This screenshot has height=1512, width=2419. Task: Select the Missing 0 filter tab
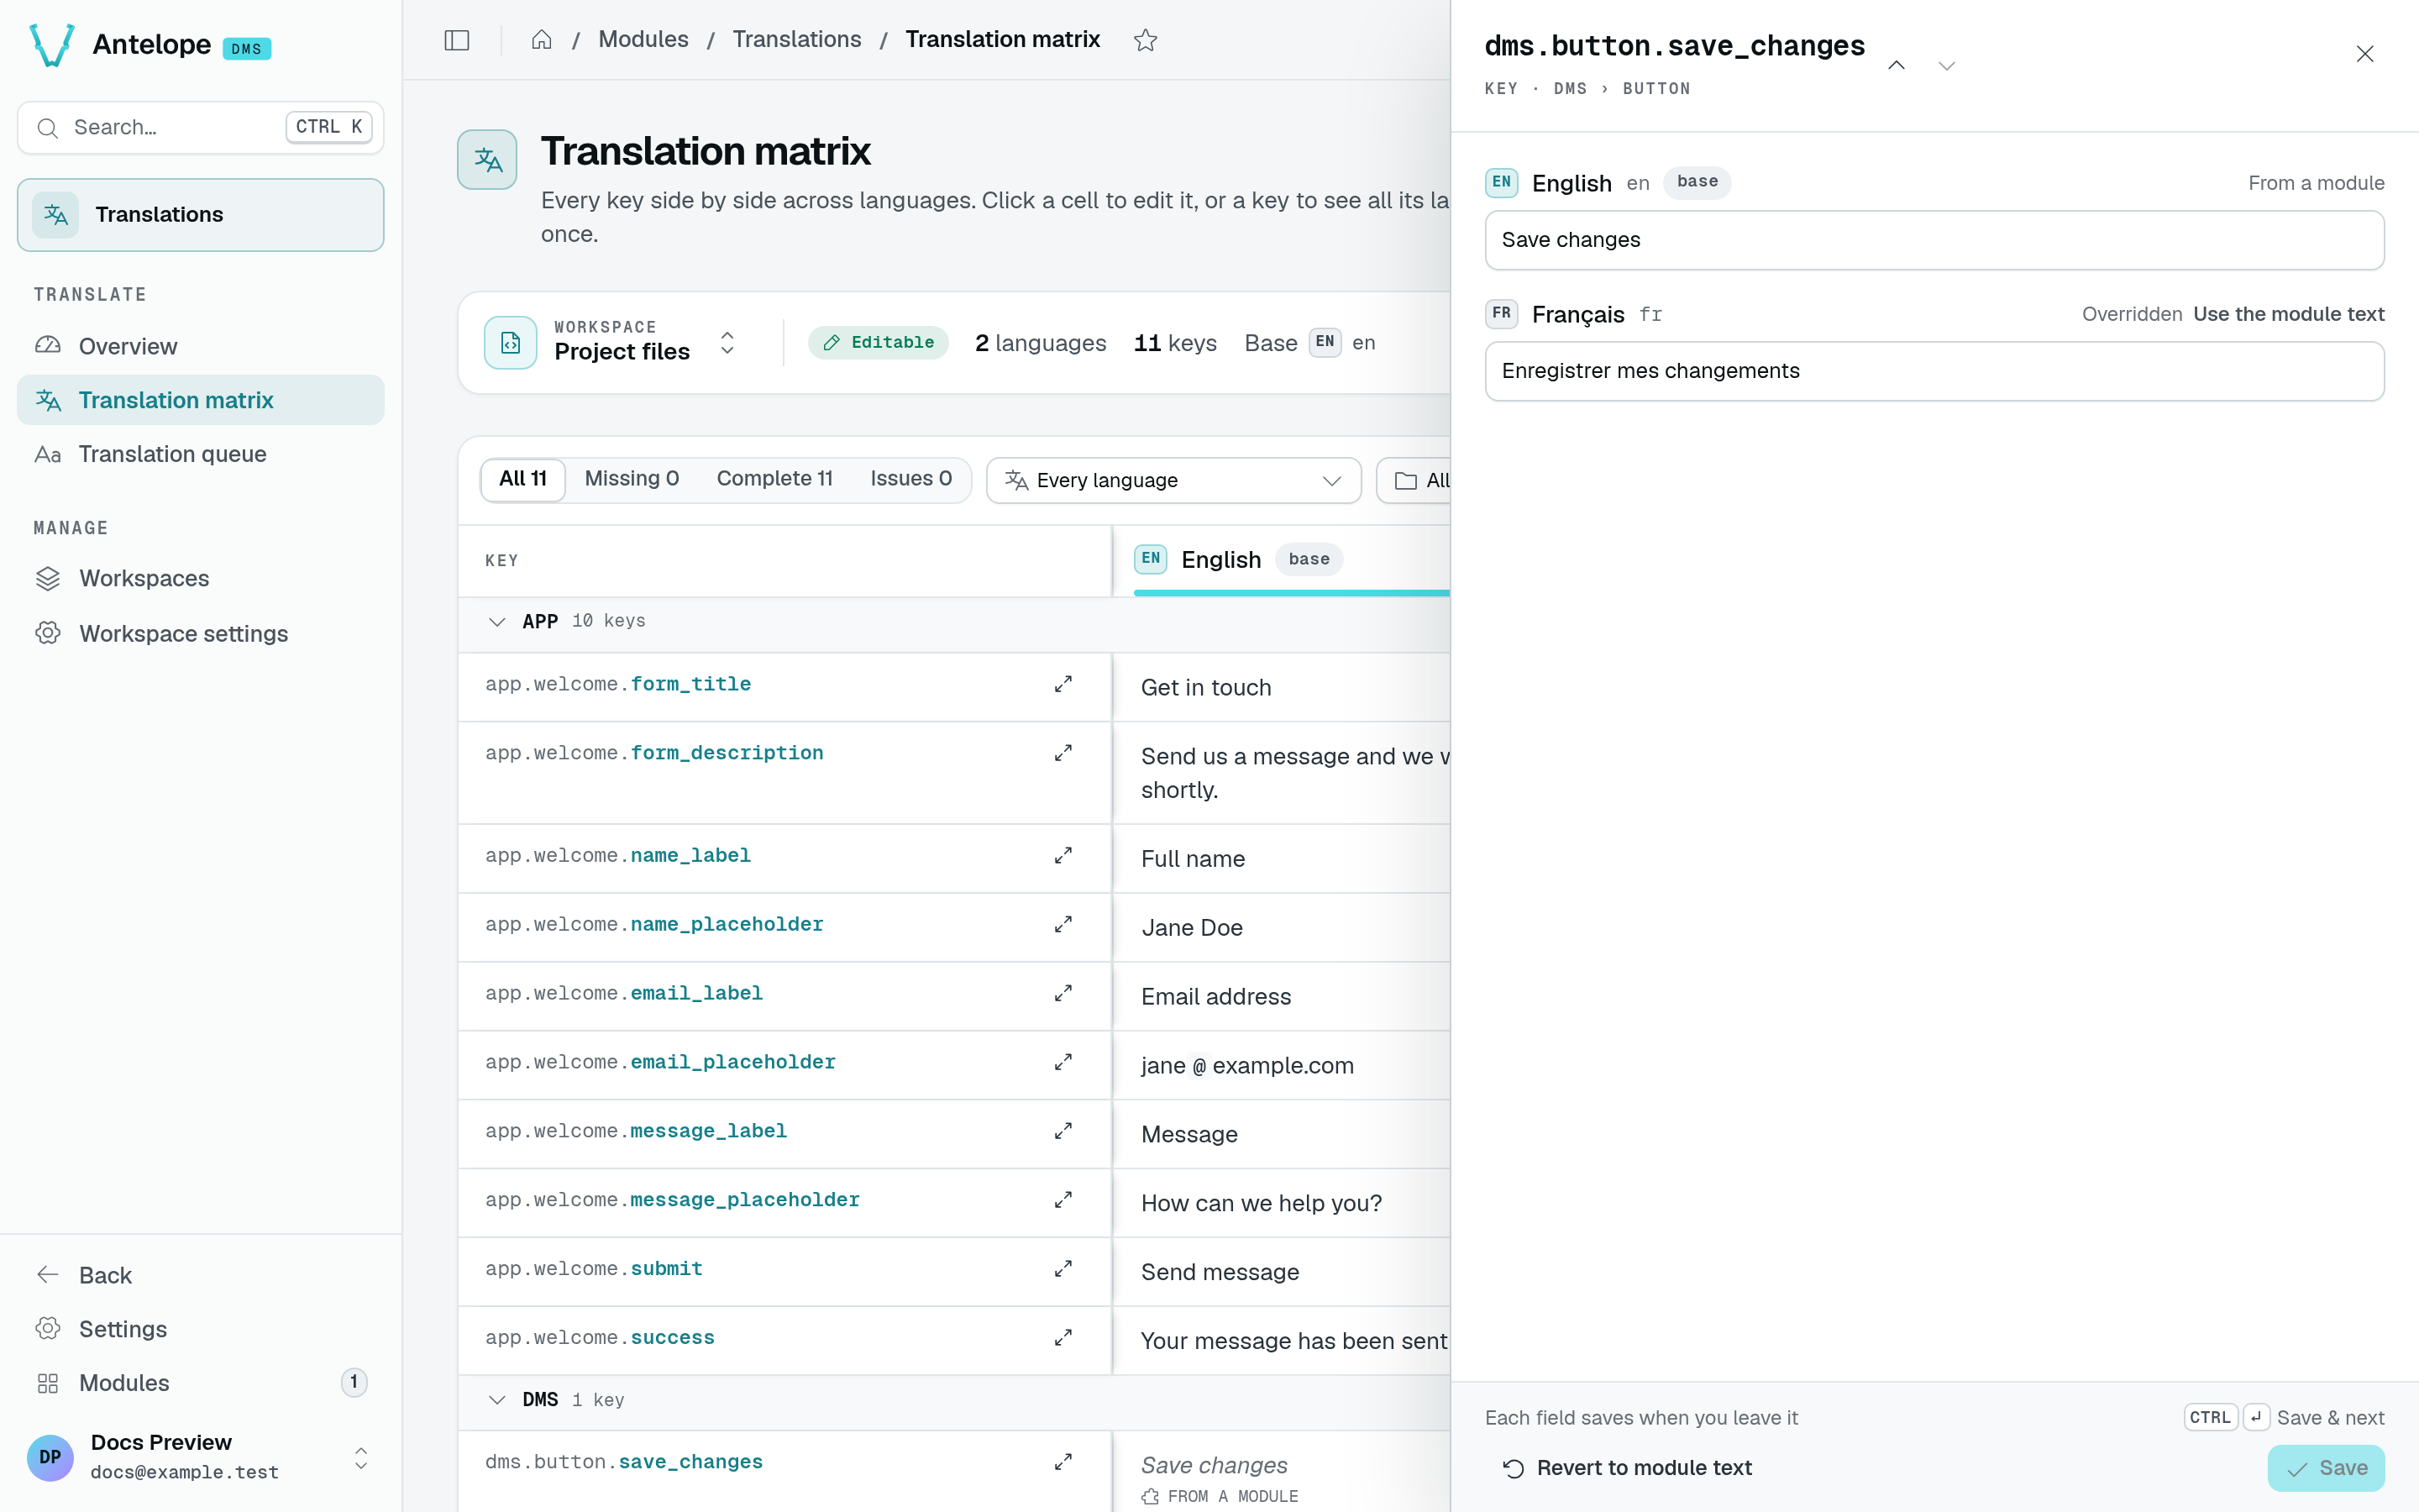632,479
